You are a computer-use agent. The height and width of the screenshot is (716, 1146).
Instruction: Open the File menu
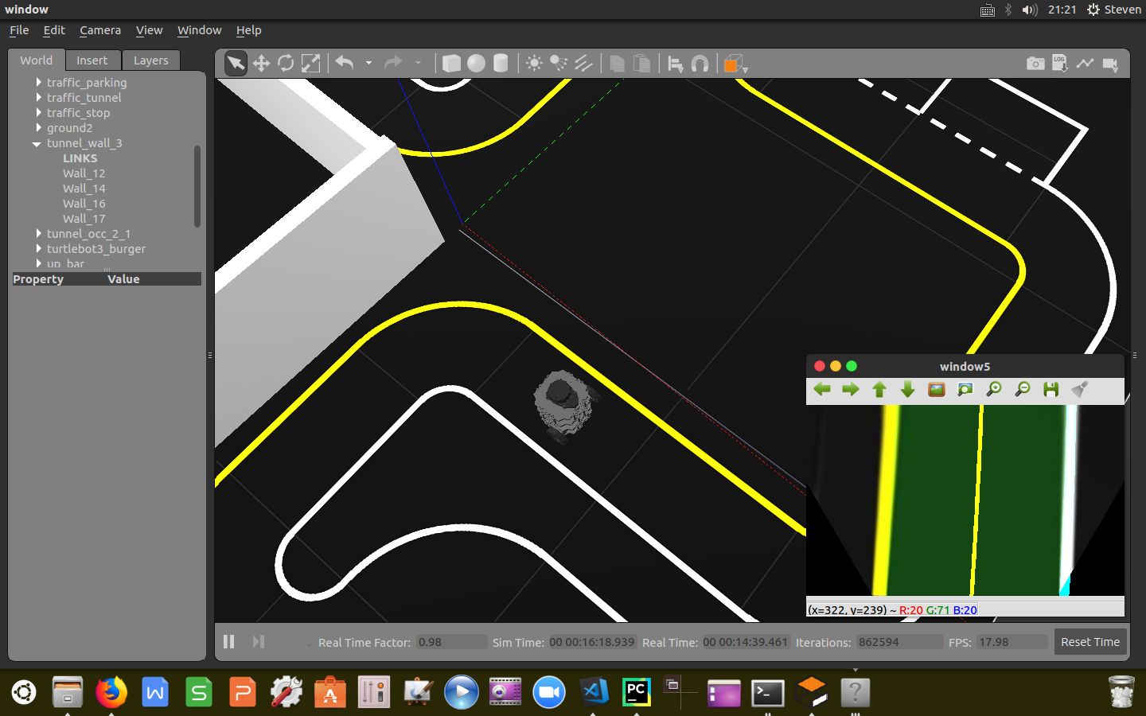point(19,30)
